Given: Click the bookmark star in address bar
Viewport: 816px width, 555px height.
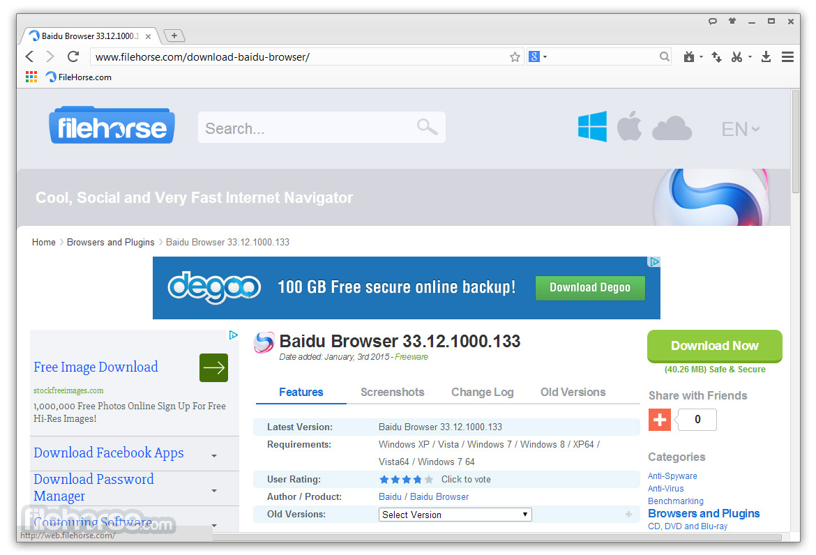Looking at the screenshot, I should pos(515,57).
